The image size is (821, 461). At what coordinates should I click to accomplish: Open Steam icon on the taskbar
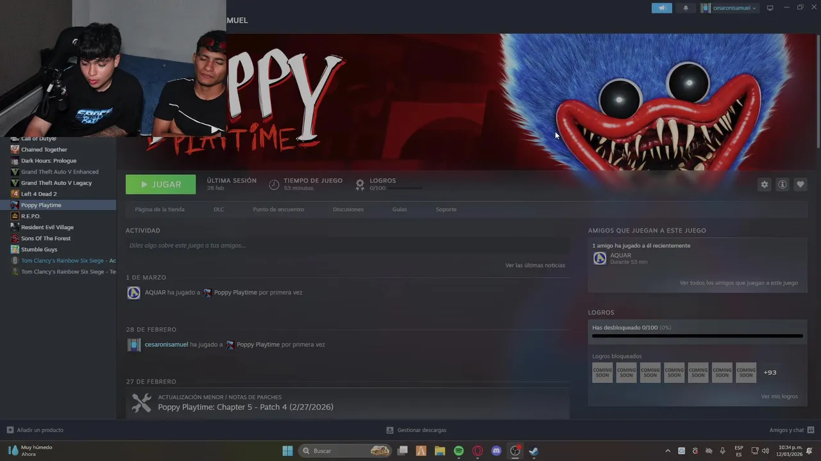pyautogui.click(x=534, y=451)
